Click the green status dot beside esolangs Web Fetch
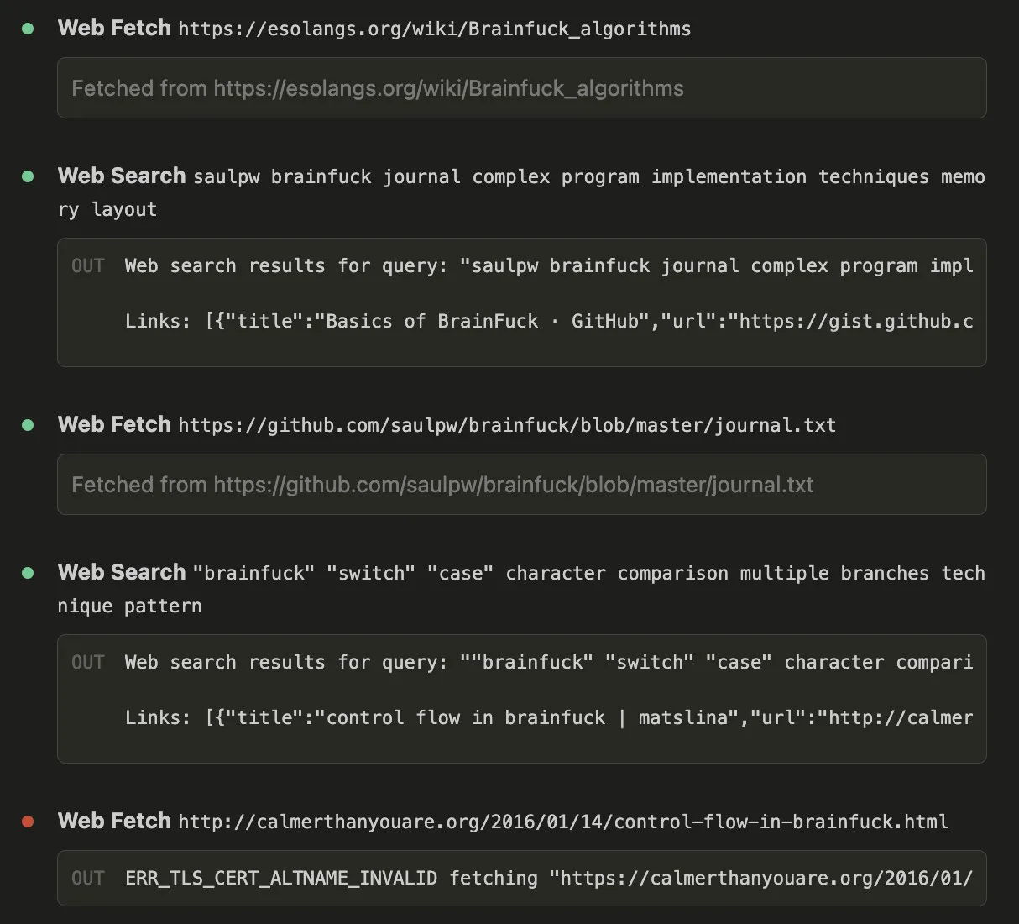 point(28,29)
